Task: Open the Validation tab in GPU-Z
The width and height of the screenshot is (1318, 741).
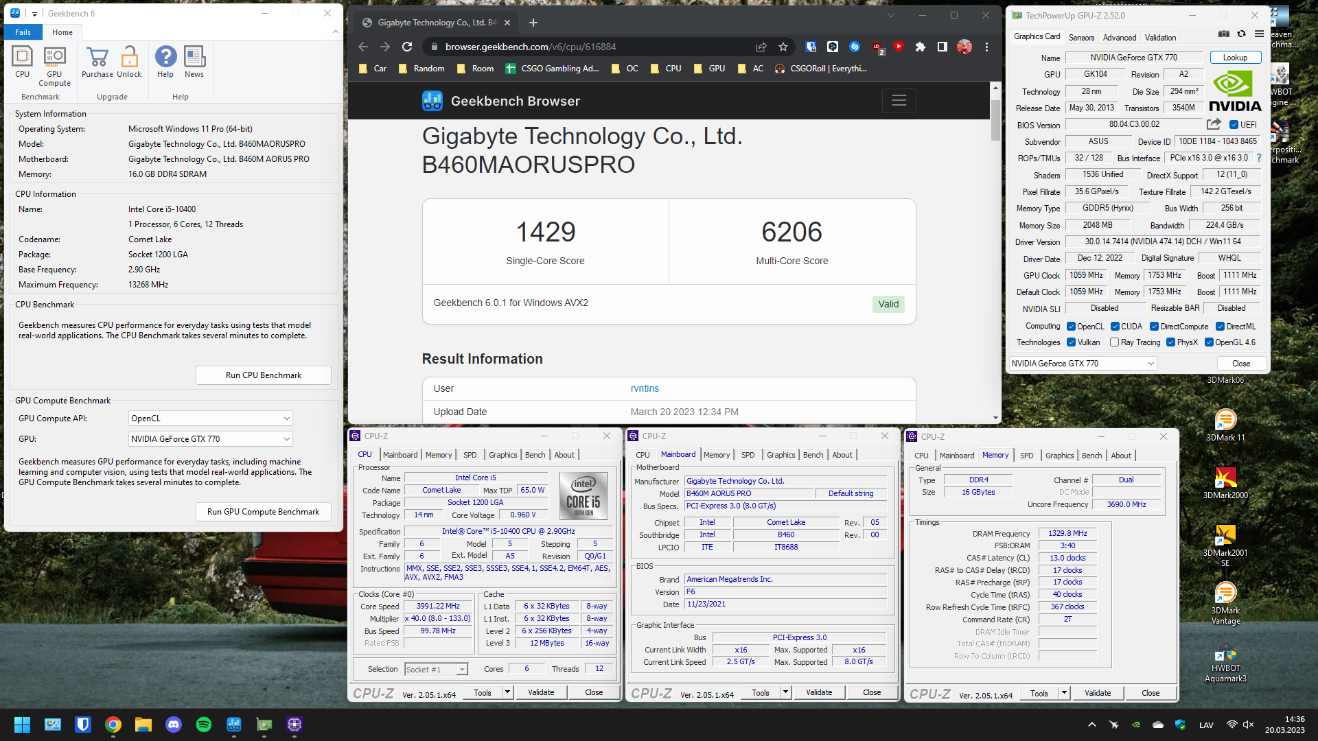Action: pyautogui.click(x=1160, y=38)
